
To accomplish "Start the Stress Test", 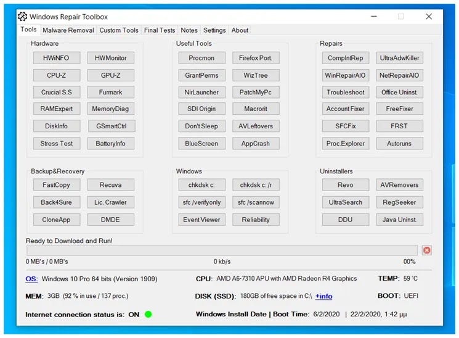I will click(57, 144).
